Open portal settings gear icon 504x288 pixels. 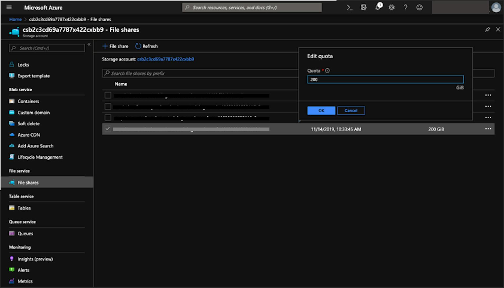pos(391,8)
